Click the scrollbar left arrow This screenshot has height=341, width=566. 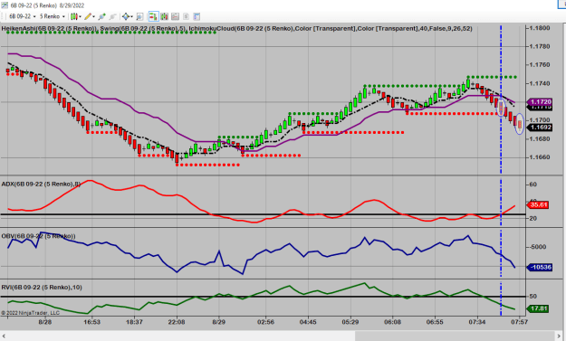tap(4, 336)
